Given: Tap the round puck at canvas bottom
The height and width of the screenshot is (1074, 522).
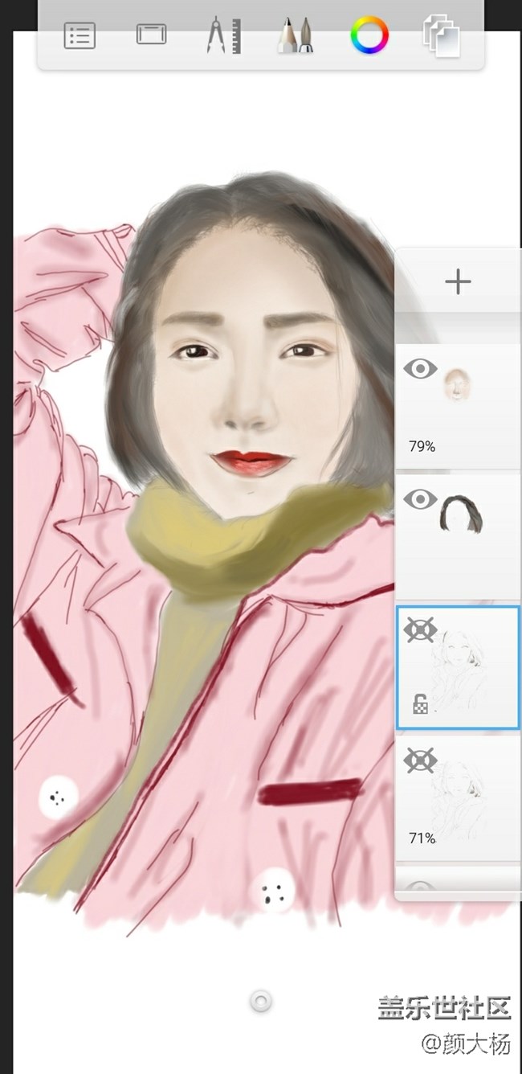Looking at the screenshot, I should pos(260,1001).
